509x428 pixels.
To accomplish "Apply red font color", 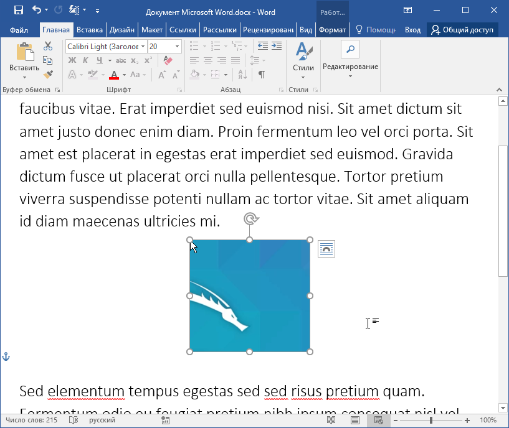I will point(114,75).
